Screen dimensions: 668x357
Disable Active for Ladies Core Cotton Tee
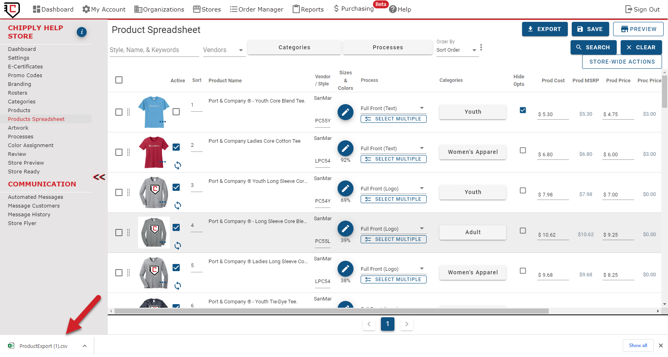[x=176, y=147]
